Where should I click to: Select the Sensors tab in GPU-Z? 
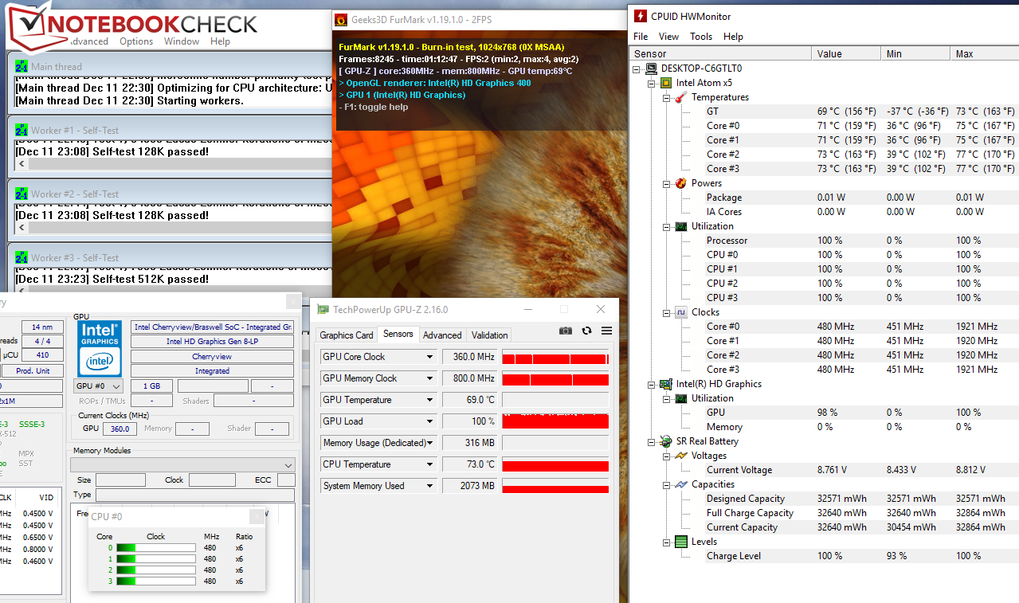[x=398, y=334]
